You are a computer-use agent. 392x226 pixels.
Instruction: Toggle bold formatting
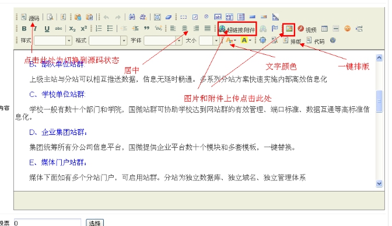click(x=24, y=29)
